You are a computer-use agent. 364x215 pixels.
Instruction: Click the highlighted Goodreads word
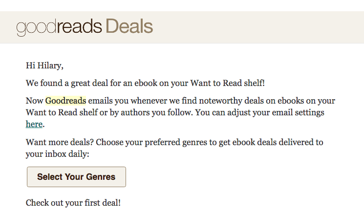coord(65,101)
